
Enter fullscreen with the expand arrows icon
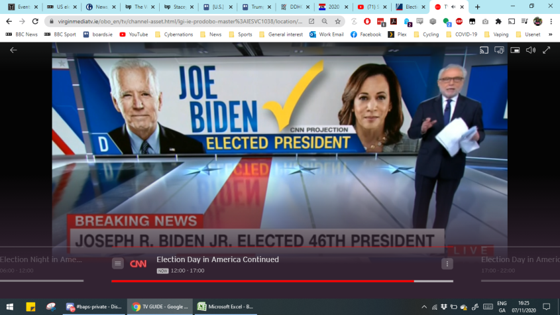547,50
